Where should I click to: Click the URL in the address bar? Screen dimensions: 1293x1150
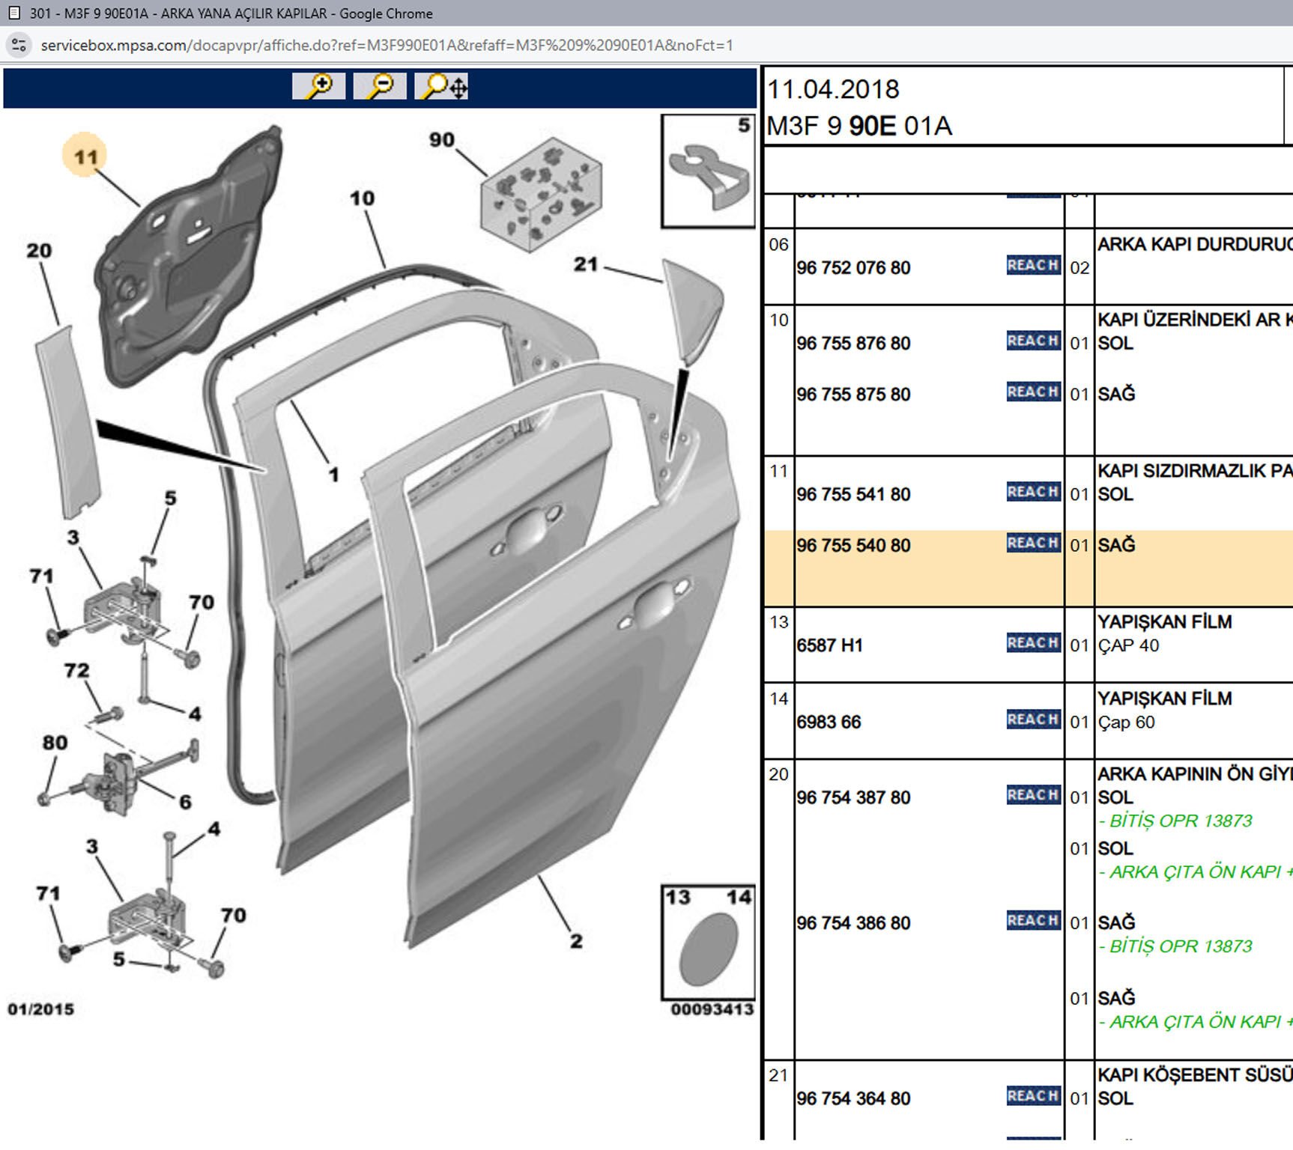(x=387, y=45)
